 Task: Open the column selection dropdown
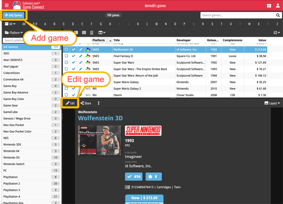coord(102,33)
